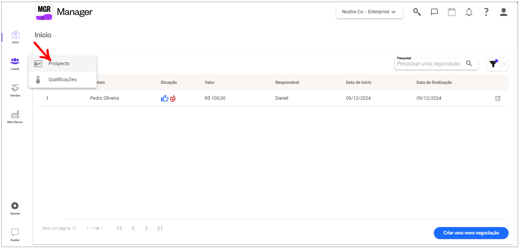This screenshot has width=520, height=248.
Task: Go to last page of results
Action: tap(160, 228)
